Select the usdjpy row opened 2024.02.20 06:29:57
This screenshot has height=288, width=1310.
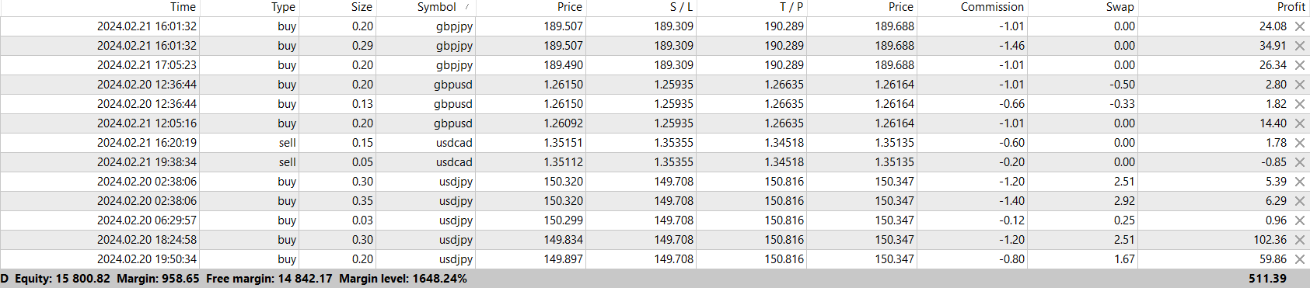(x=655, y=220)
